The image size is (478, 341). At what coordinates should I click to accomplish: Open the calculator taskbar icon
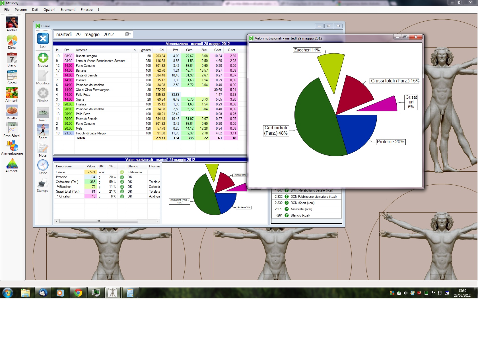tap(130, 292)
